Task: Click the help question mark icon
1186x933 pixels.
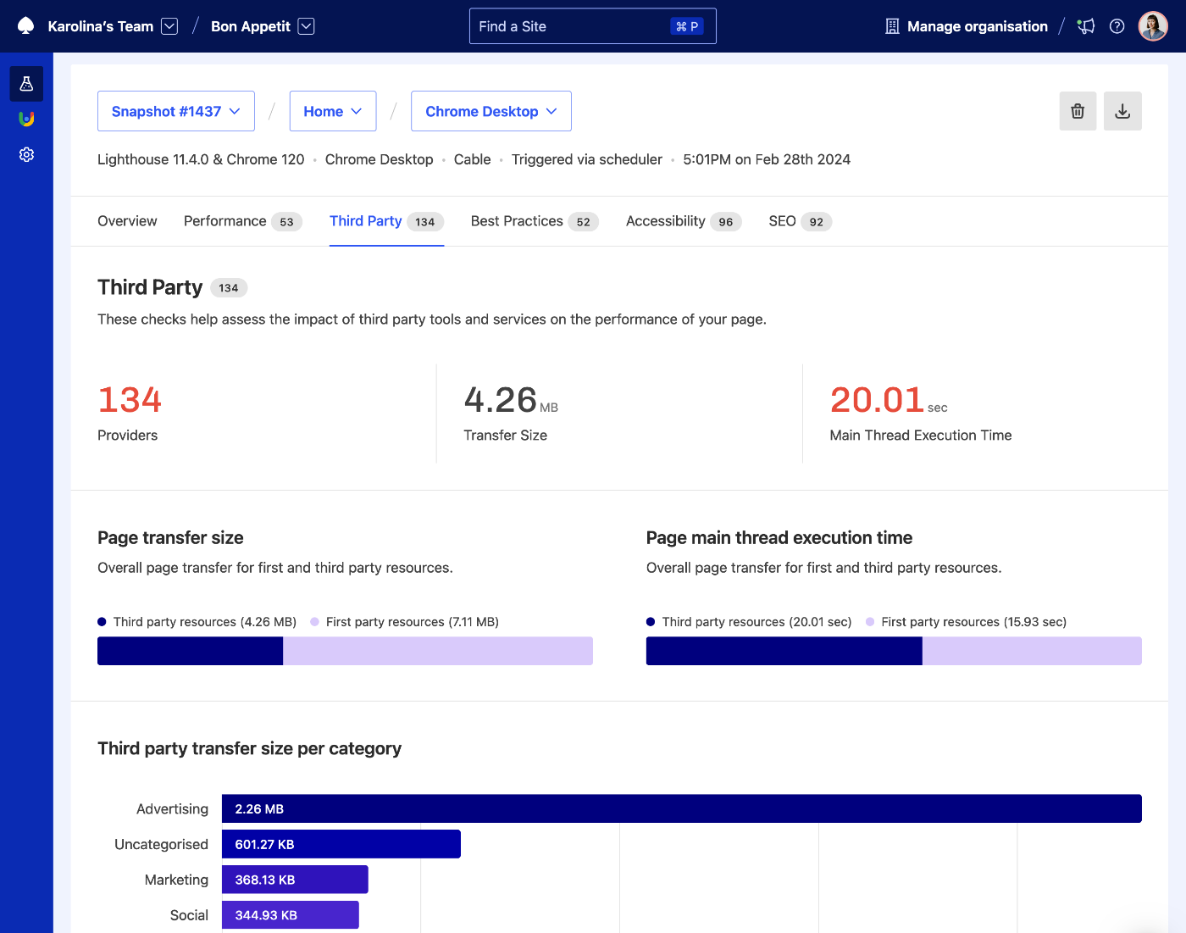Action: [x=1117, y=26]
